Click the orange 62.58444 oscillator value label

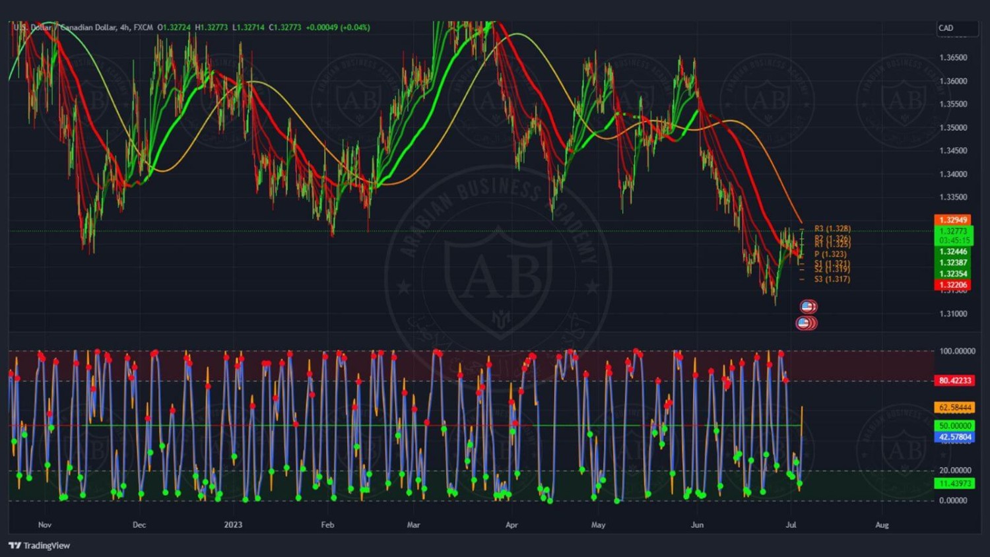point(954,408)
